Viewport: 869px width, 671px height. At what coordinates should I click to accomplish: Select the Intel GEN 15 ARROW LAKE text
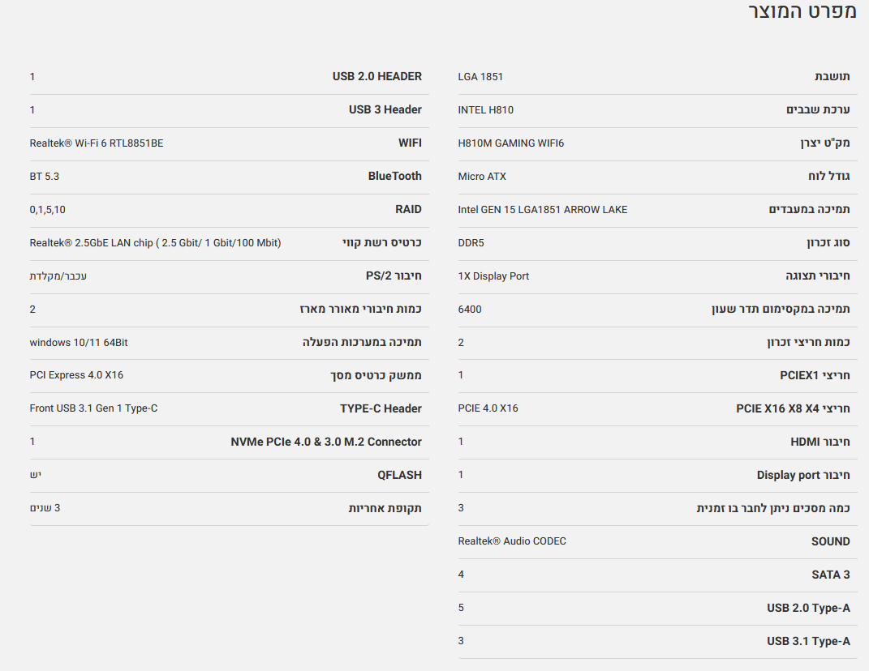[542, 210]
